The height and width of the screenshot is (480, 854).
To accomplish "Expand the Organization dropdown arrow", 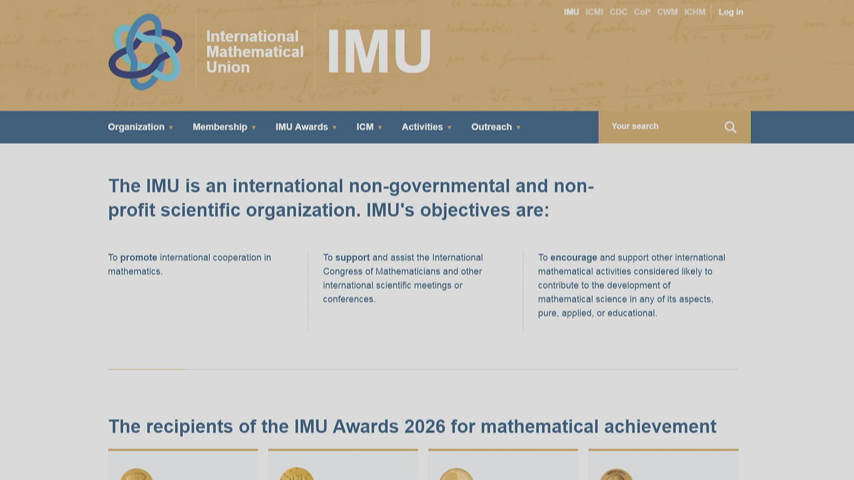I will click(171, 128).
